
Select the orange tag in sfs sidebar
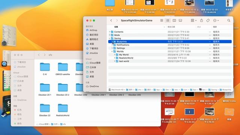click(18, 114)
